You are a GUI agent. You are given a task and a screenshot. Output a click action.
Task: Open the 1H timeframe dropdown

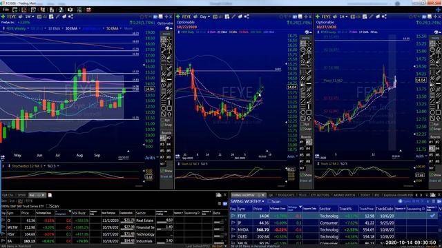coord(343,17)
